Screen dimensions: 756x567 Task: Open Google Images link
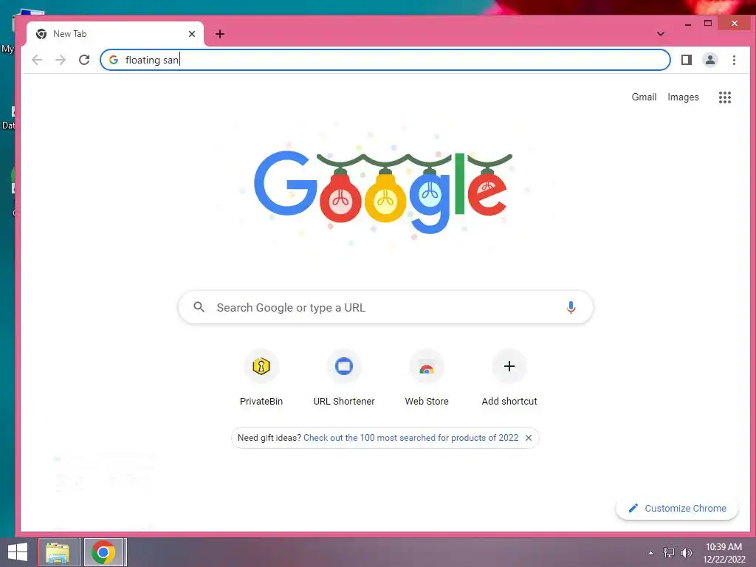[x=683, y=97]
